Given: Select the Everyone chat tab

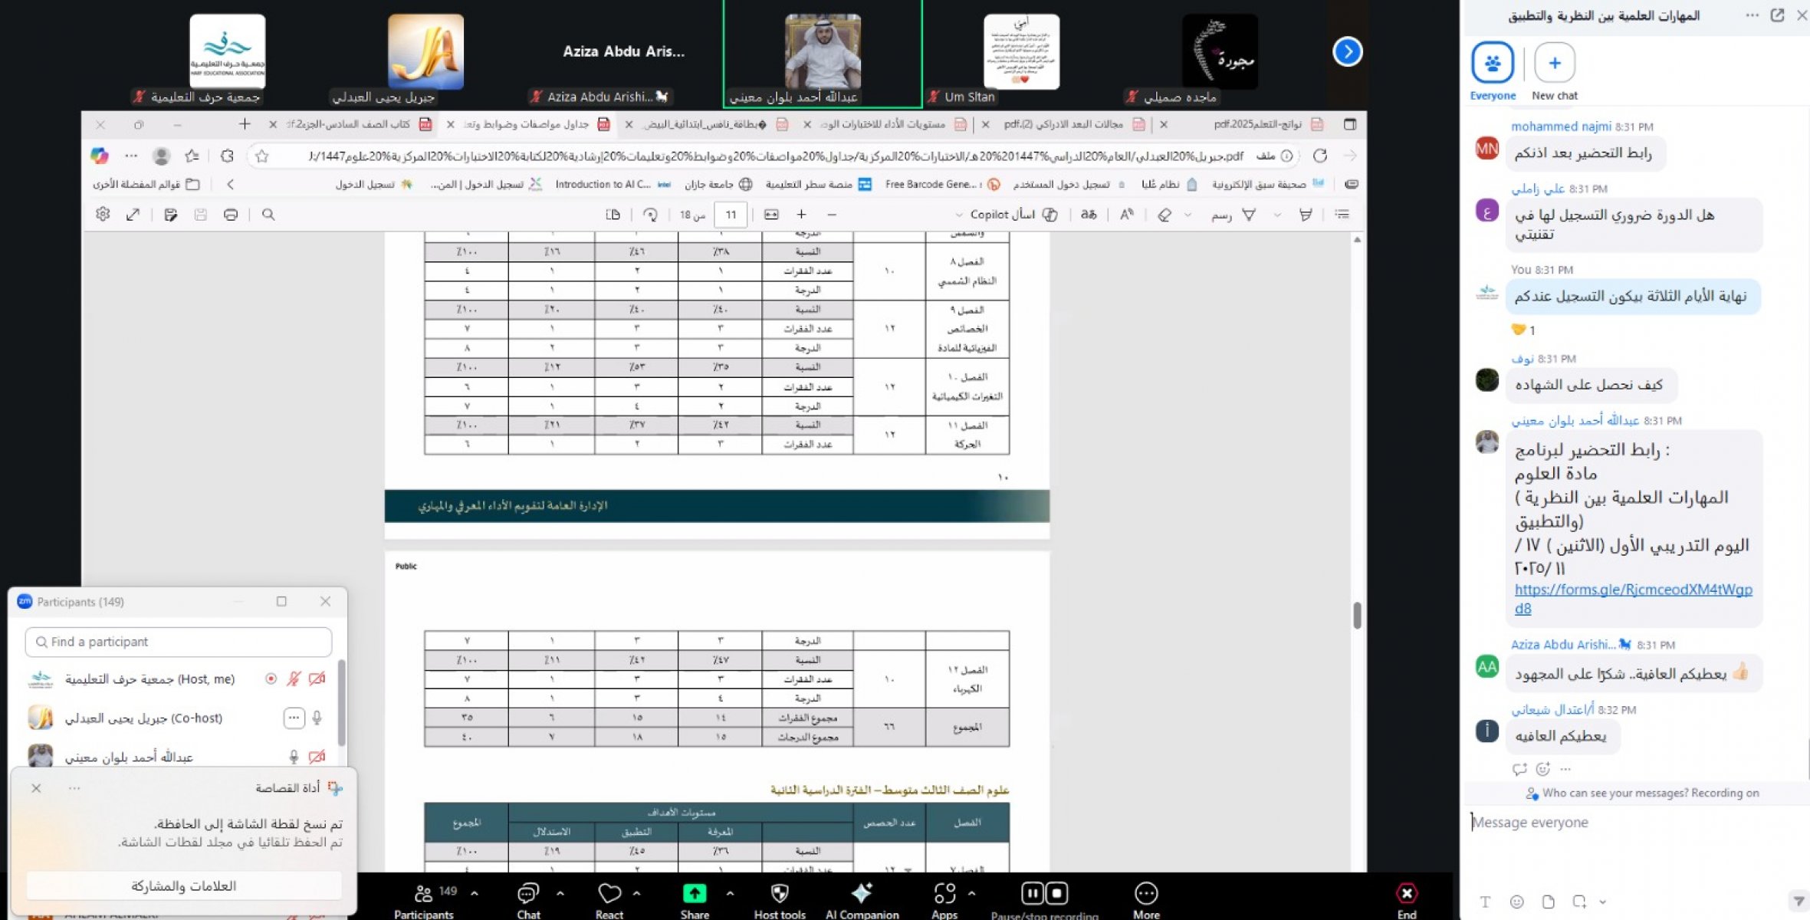Looking at the screenshot, I should [x=1492, y=64].
